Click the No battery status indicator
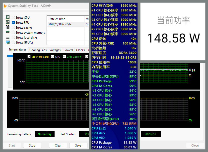This screenshot has height=152, width=208. tap(44, 134)
